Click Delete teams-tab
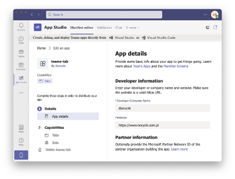 tap(58, 150)
